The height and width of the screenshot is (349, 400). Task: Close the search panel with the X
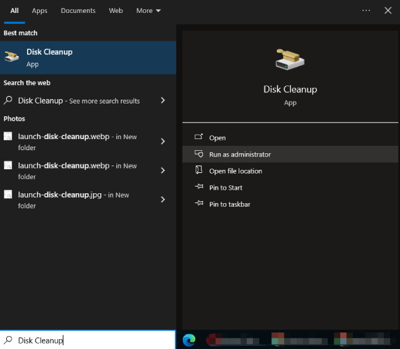tap(387, 10)
